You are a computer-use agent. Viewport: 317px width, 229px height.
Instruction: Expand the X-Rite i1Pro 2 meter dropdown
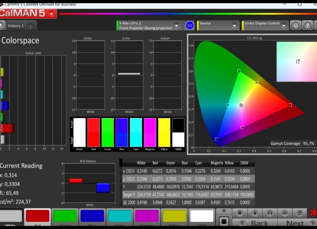(176, 25)
